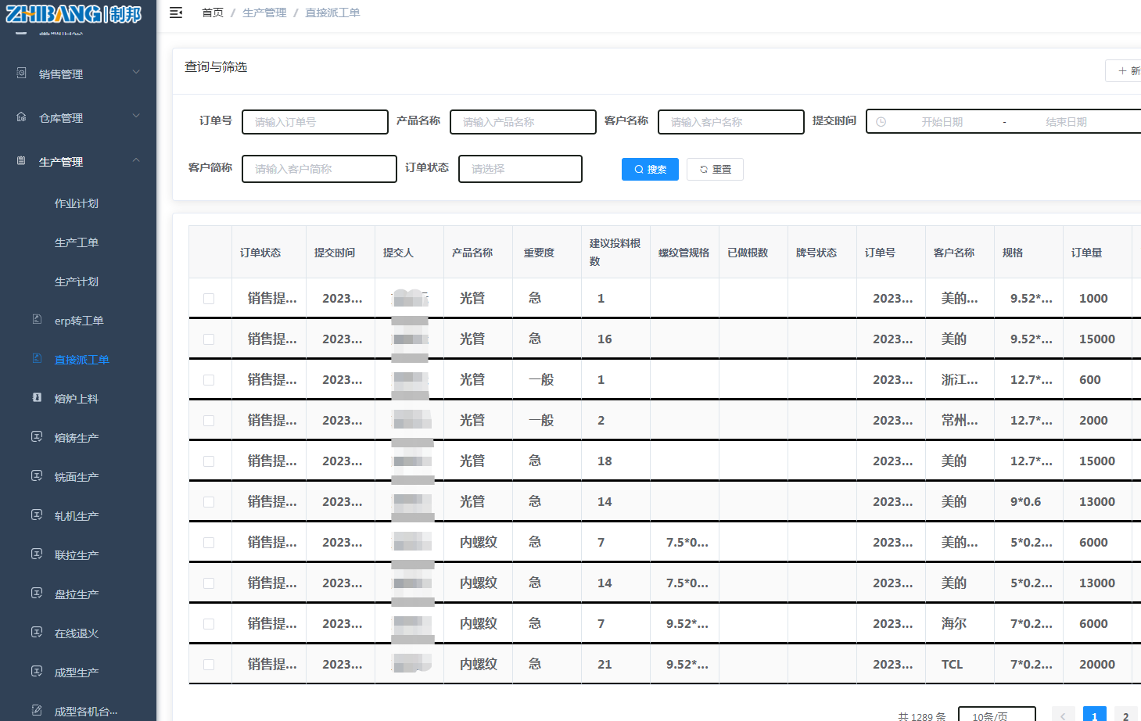Click the 建议投料根数 column header

tap(615, 252)
